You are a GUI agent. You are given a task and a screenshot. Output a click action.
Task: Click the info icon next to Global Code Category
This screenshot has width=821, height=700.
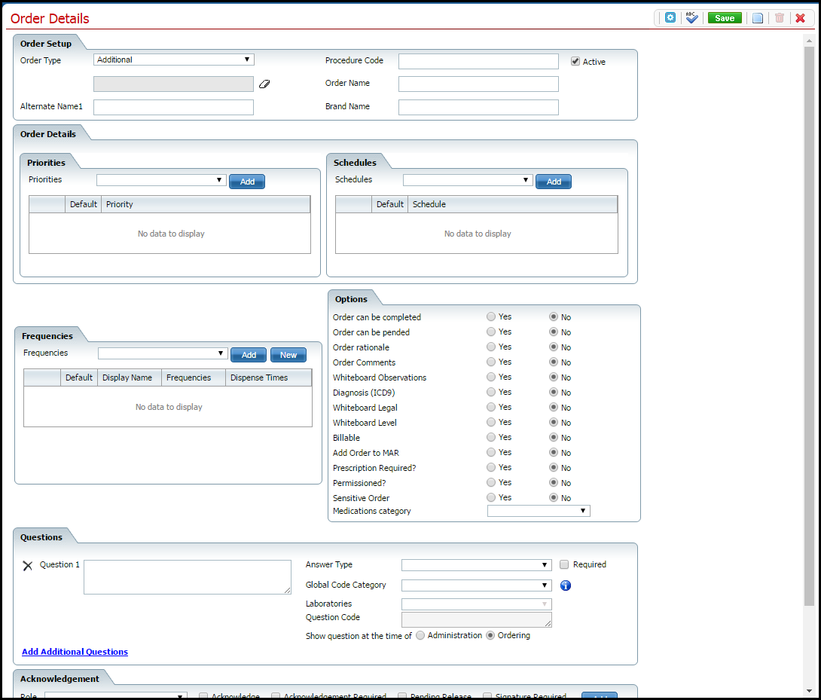(x=565, y=585)
